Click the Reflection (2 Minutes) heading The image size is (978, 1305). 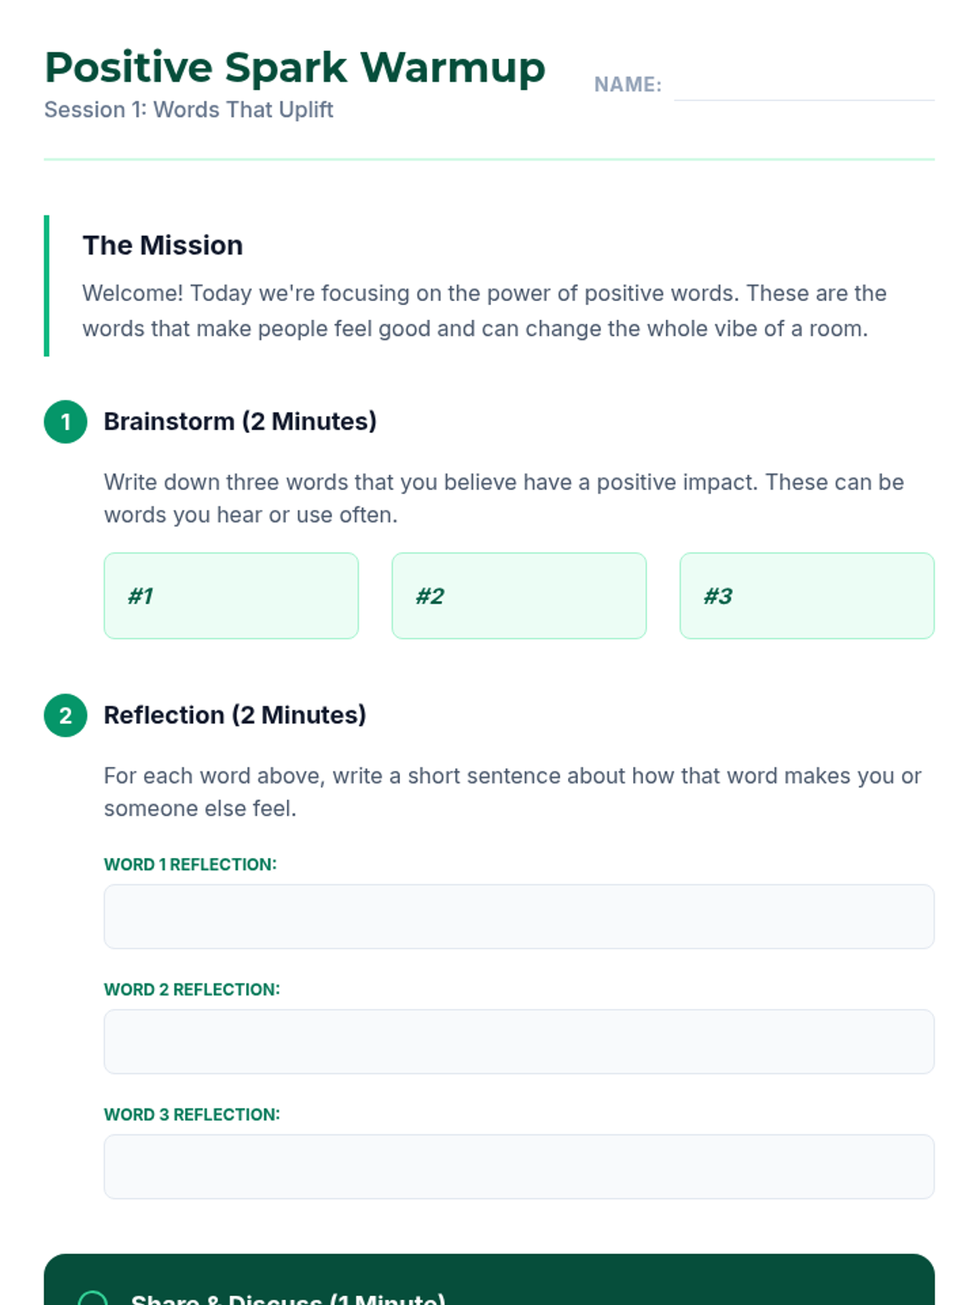click(235, 715)
